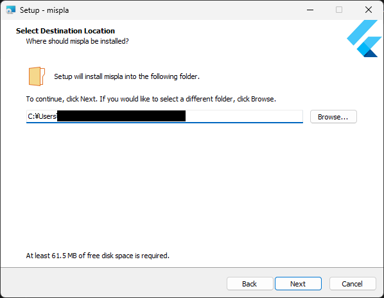Click the Flutter logo in the corner
Viewport: 384px width, 298px height.
point(364,39)
